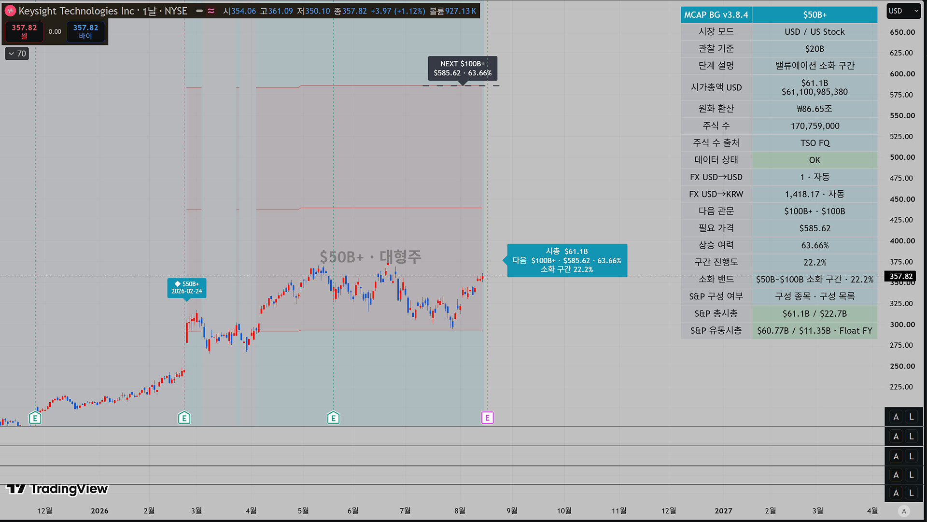This screenshot has height=522, width=927.
Task: Open the green earnings E marker in late May
Action: tap(333, 418)
